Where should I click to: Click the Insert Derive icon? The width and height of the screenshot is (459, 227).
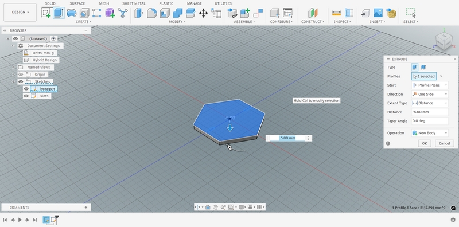pyautogui.click(x=365, y=13)
